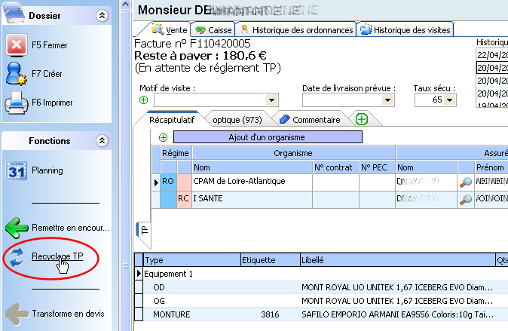Click magnifier icon in I SANTE row
Screen dimensions: 508x331
pos(466,199)
